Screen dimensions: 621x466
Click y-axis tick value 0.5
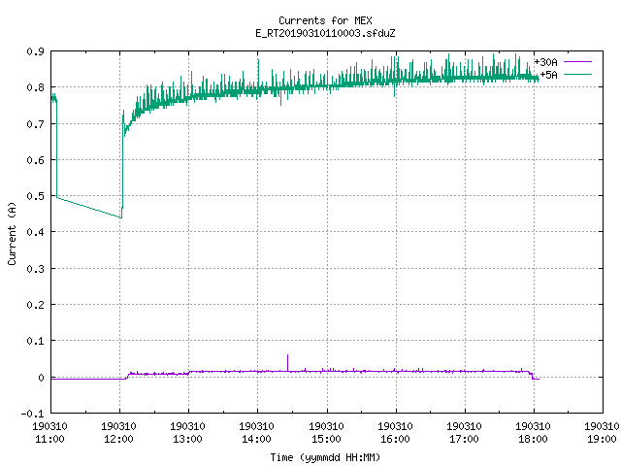[x=35, y=196]
